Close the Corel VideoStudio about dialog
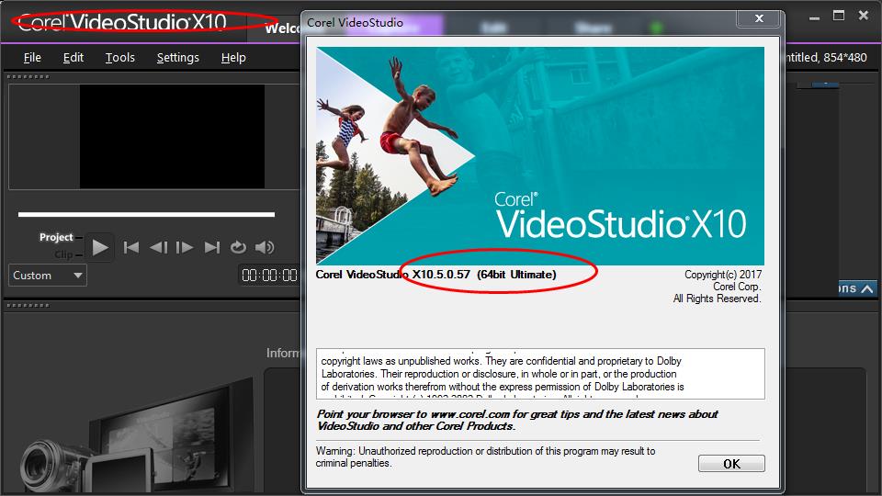This screenshot has width=882, height=496. click(x=759, y=18)
